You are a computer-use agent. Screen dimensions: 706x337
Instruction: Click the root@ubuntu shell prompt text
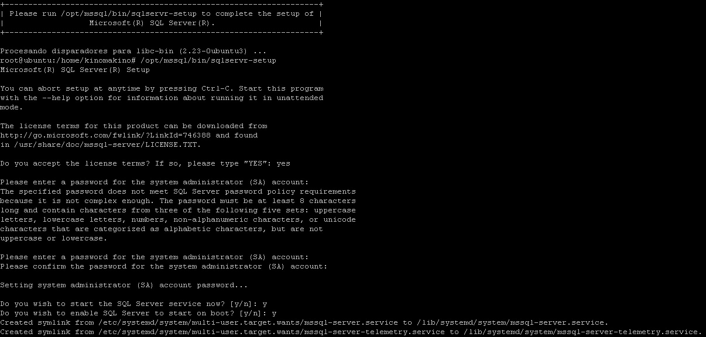[x=68, y=60]
